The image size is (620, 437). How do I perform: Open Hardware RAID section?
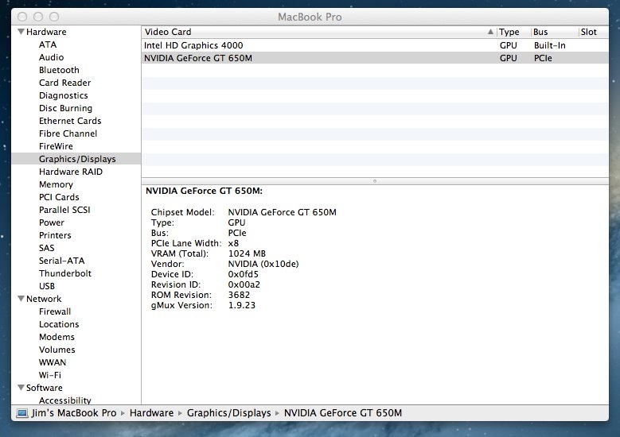(x=71, y=172)
